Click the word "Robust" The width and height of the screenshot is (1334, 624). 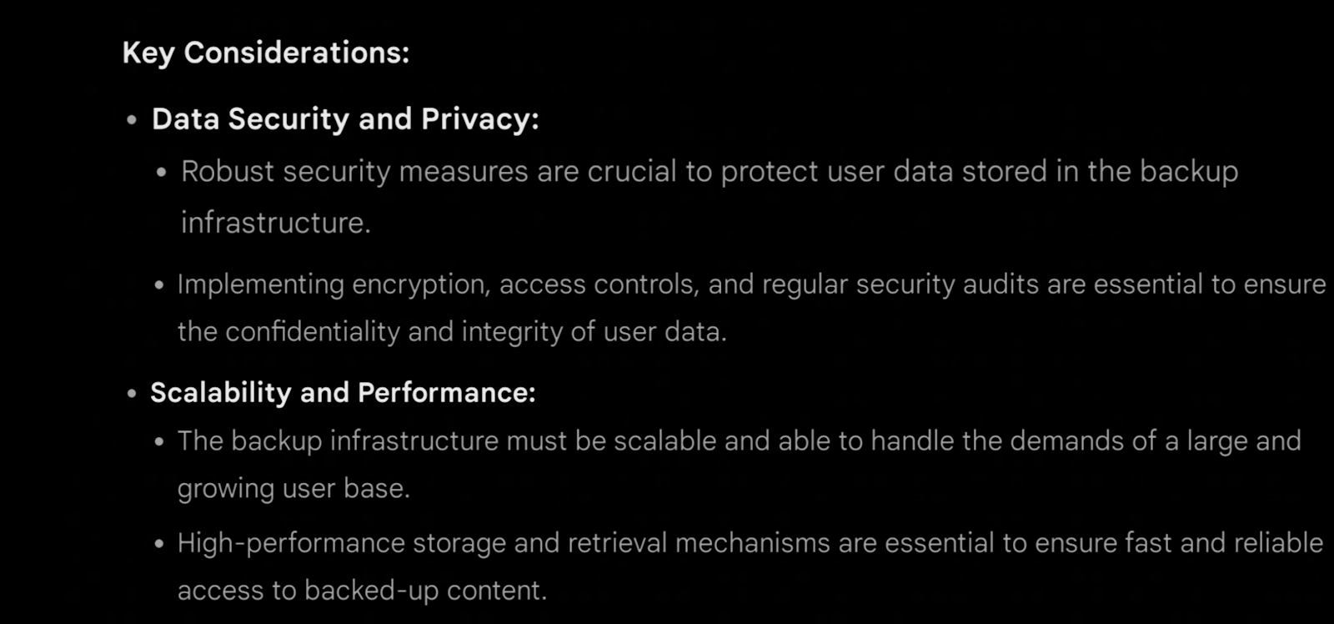click(x=228, y=172)
